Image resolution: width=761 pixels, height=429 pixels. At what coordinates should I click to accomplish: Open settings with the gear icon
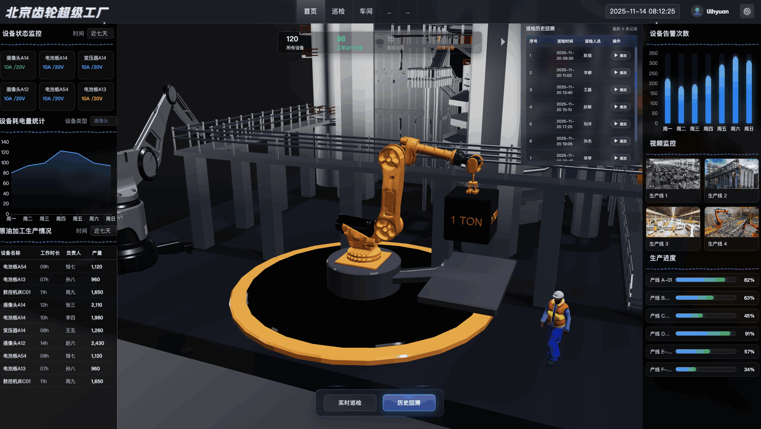click(747, 12)
